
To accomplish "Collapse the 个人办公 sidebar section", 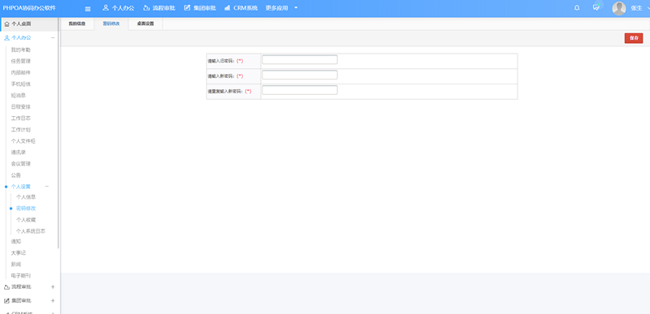I will [53, 37].
